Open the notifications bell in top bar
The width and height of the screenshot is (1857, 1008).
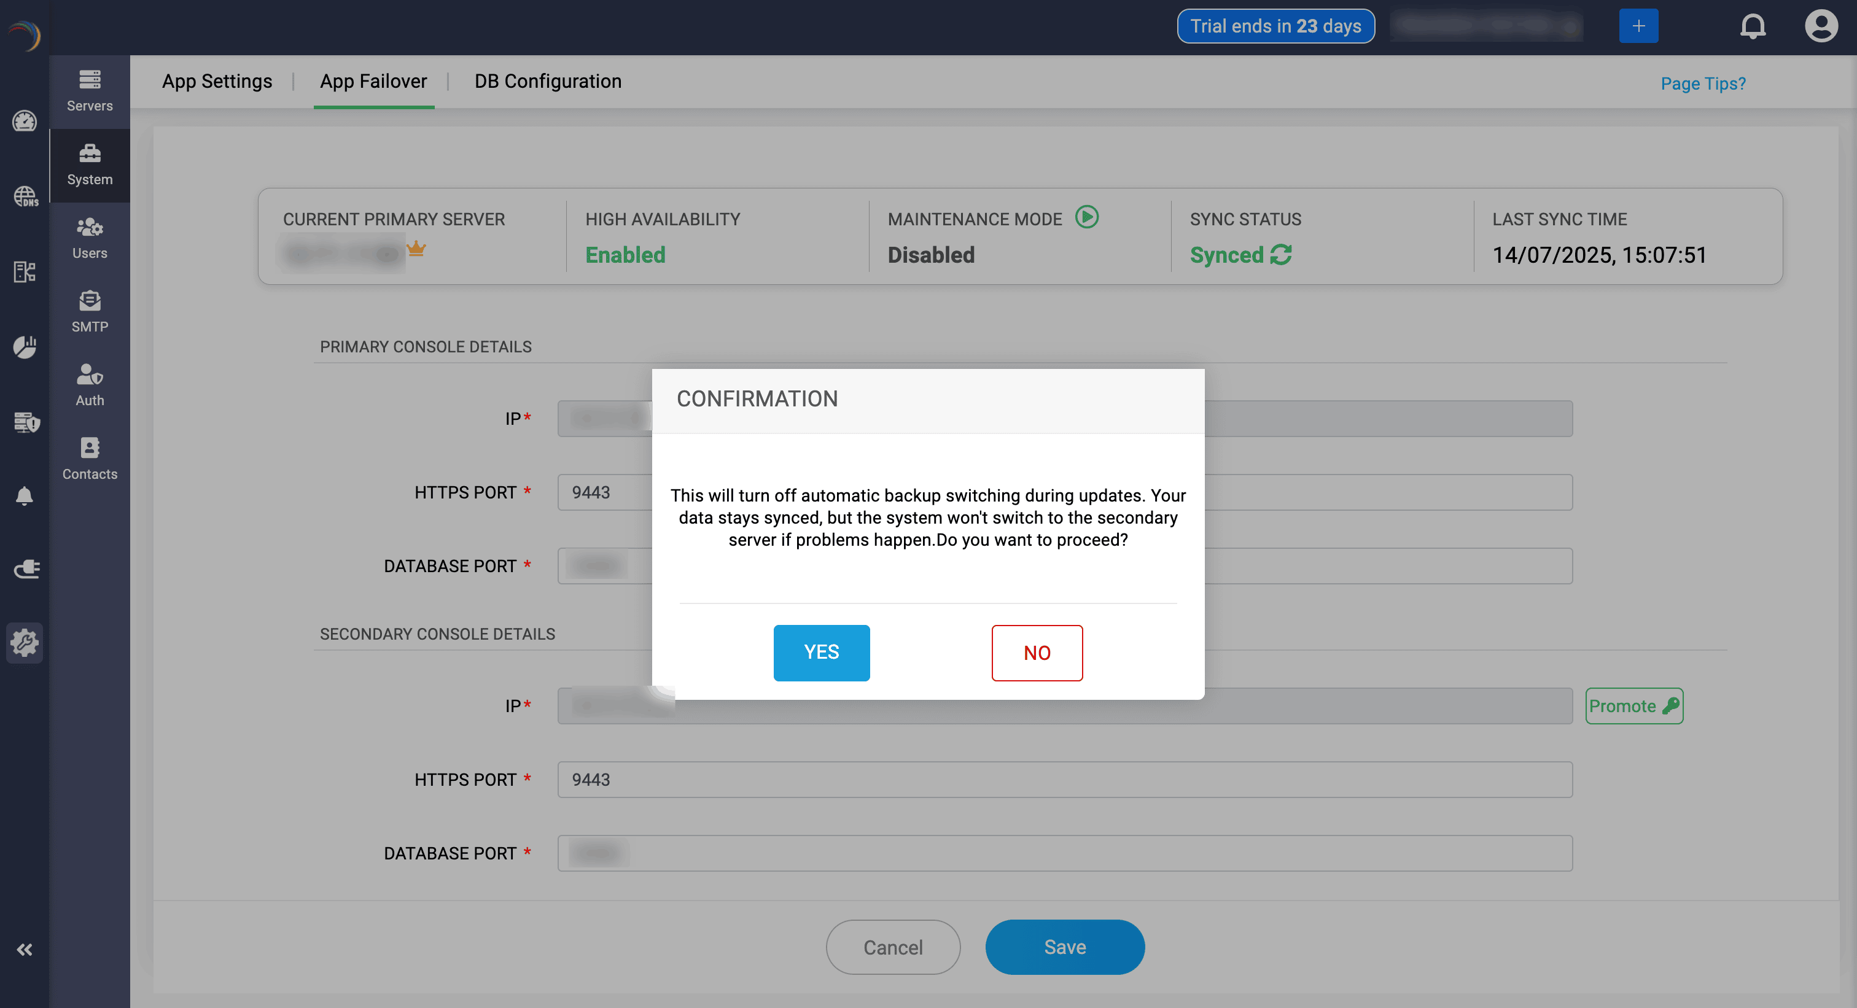coord(1753,26)
